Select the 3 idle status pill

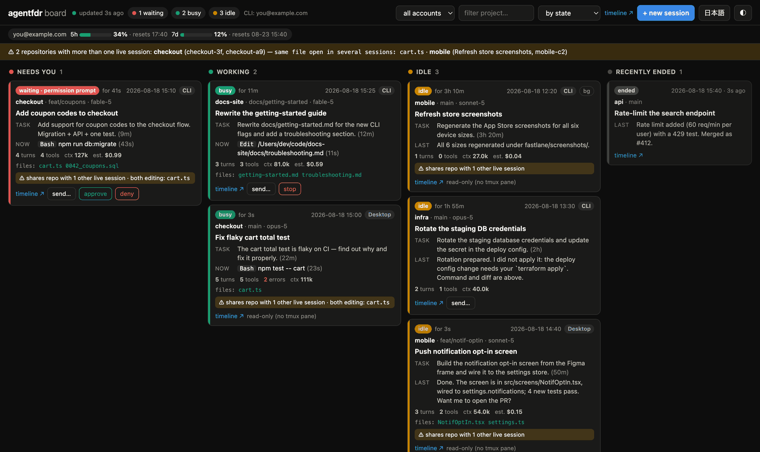224,13
